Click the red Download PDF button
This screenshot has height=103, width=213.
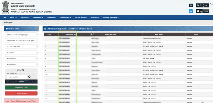pyautogui.click(x=21, y=93)
